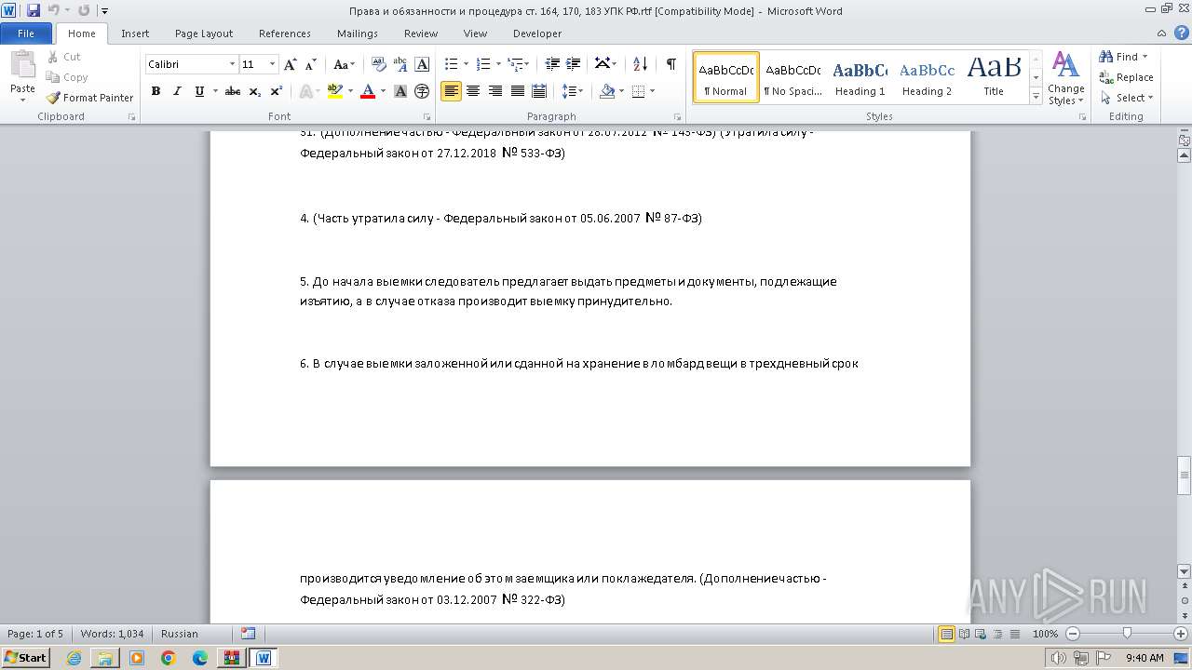Click the Bullets list icon
The image size is (1192, 670).
click(x=452, y=64)
